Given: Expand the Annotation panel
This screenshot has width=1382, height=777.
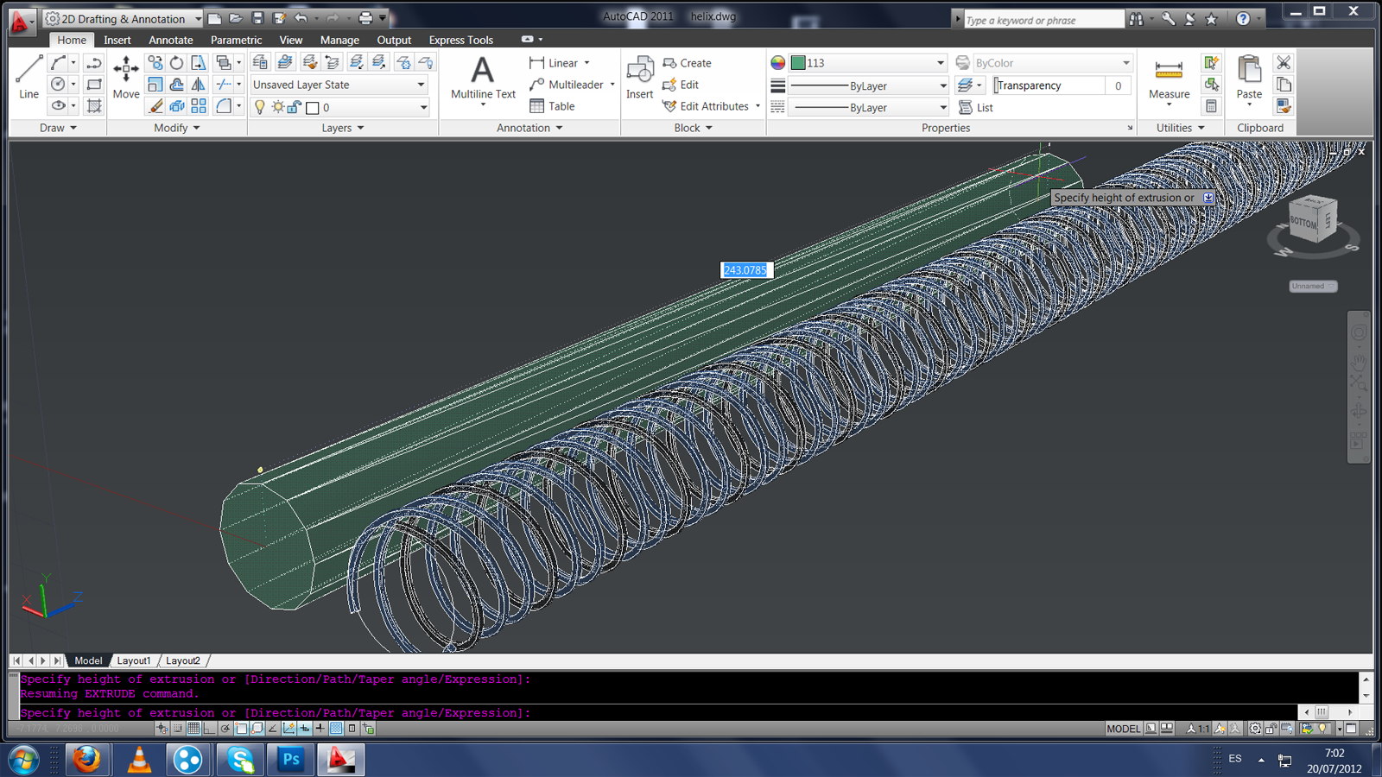Looking at the screenshot, I should [529, 128].
